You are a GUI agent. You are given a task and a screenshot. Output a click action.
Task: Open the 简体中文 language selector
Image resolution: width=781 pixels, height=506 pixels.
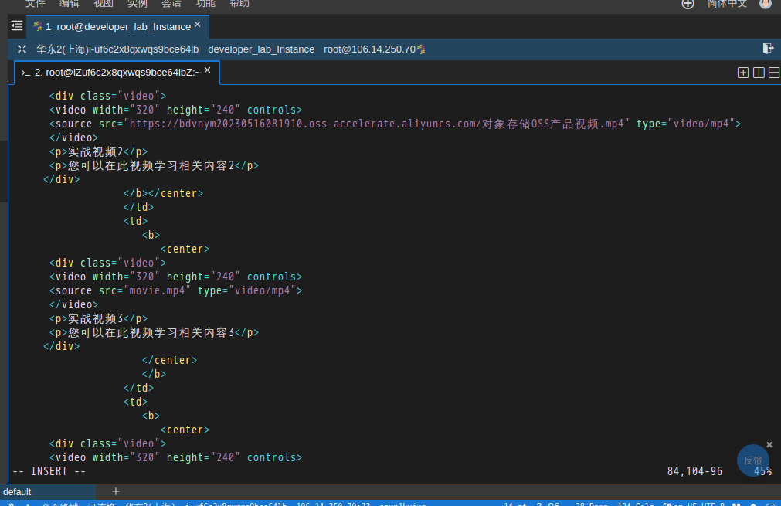(727, 4)
